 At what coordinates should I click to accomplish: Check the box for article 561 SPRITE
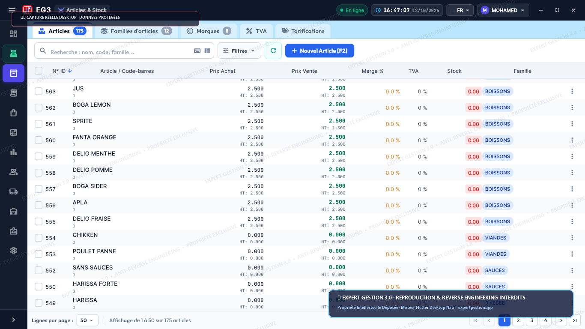[39, 124]
